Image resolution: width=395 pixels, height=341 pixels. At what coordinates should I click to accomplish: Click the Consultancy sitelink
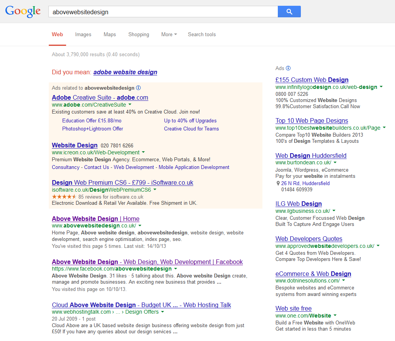pyautogui.click(x=65, y=167)
